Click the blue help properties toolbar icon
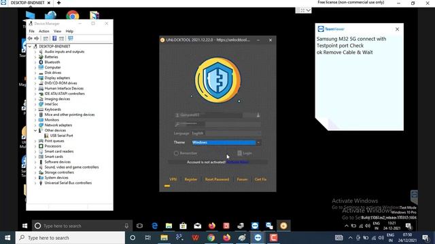 click(54, 39)
